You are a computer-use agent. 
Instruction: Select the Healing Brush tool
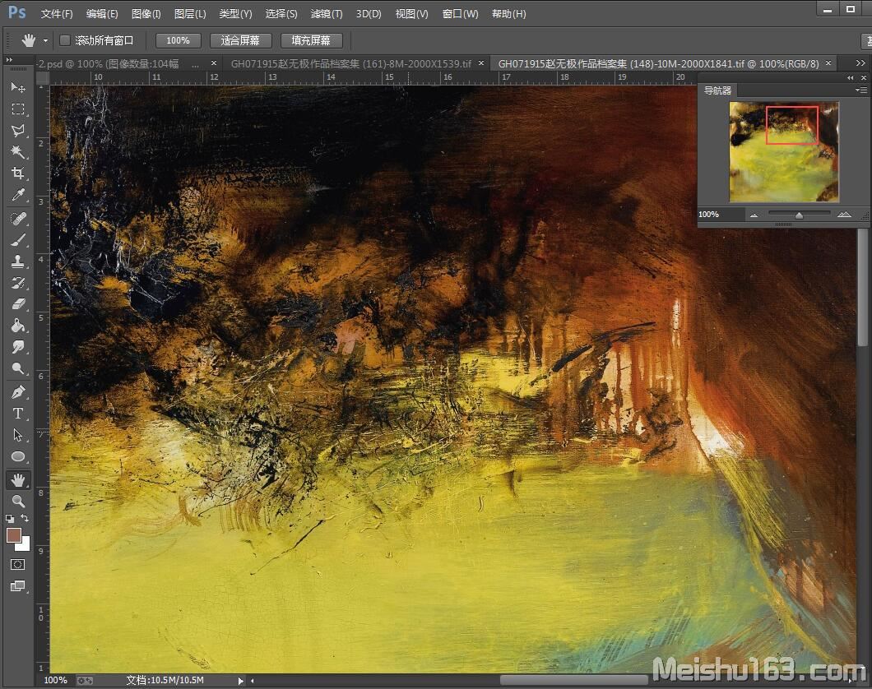18,219
